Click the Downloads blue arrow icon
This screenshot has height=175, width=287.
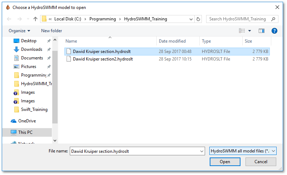[x=16, y=49]
